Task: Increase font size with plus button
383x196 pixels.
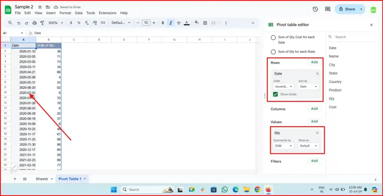Action: pos(154,23)
